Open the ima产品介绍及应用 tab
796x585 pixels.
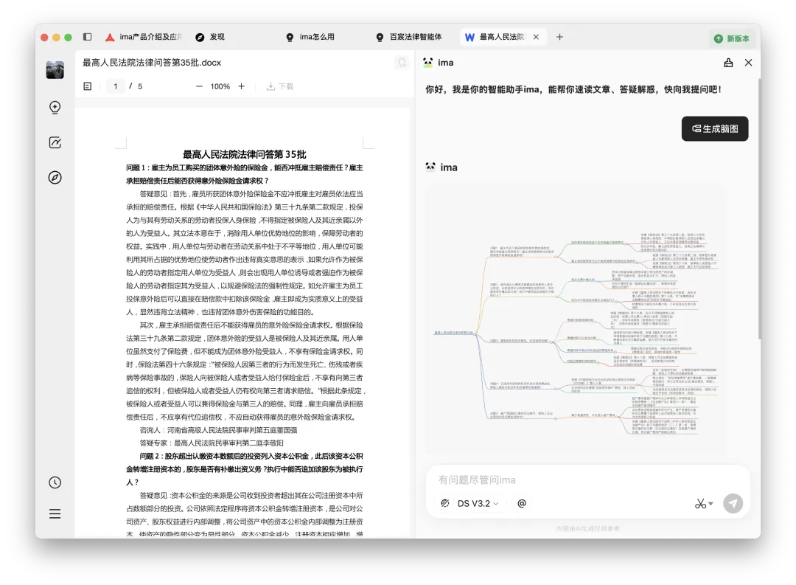coord(144,37)
